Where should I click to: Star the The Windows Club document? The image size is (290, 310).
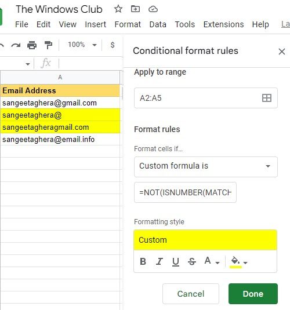pyautogui.click(x=118, y=9)
